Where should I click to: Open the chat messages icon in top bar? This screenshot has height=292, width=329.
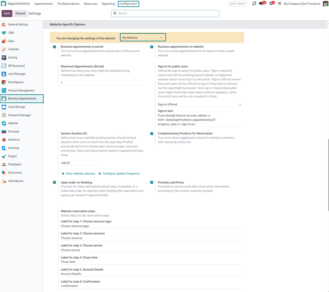[262, 3]
